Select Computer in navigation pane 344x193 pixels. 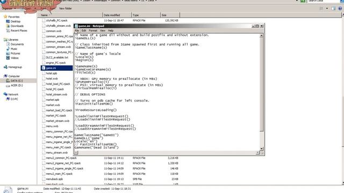point(14,76)
